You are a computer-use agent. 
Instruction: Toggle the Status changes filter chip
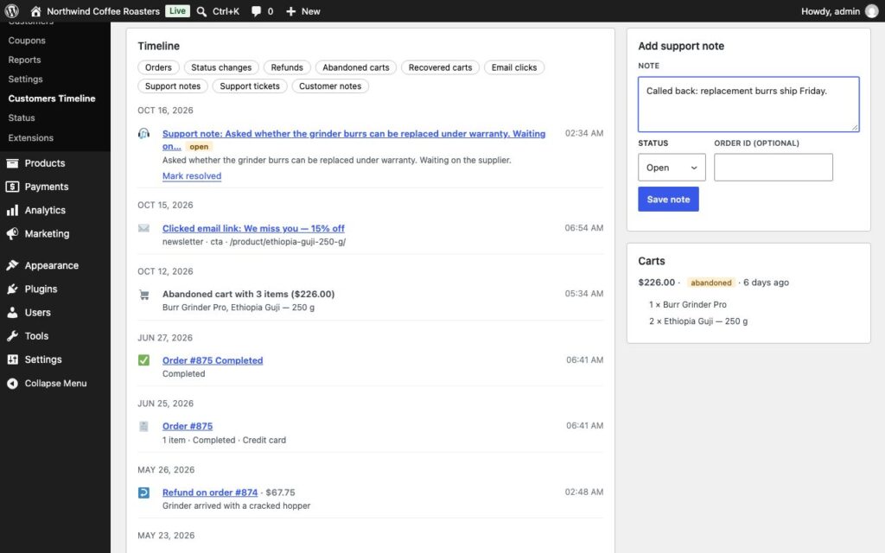221,67
